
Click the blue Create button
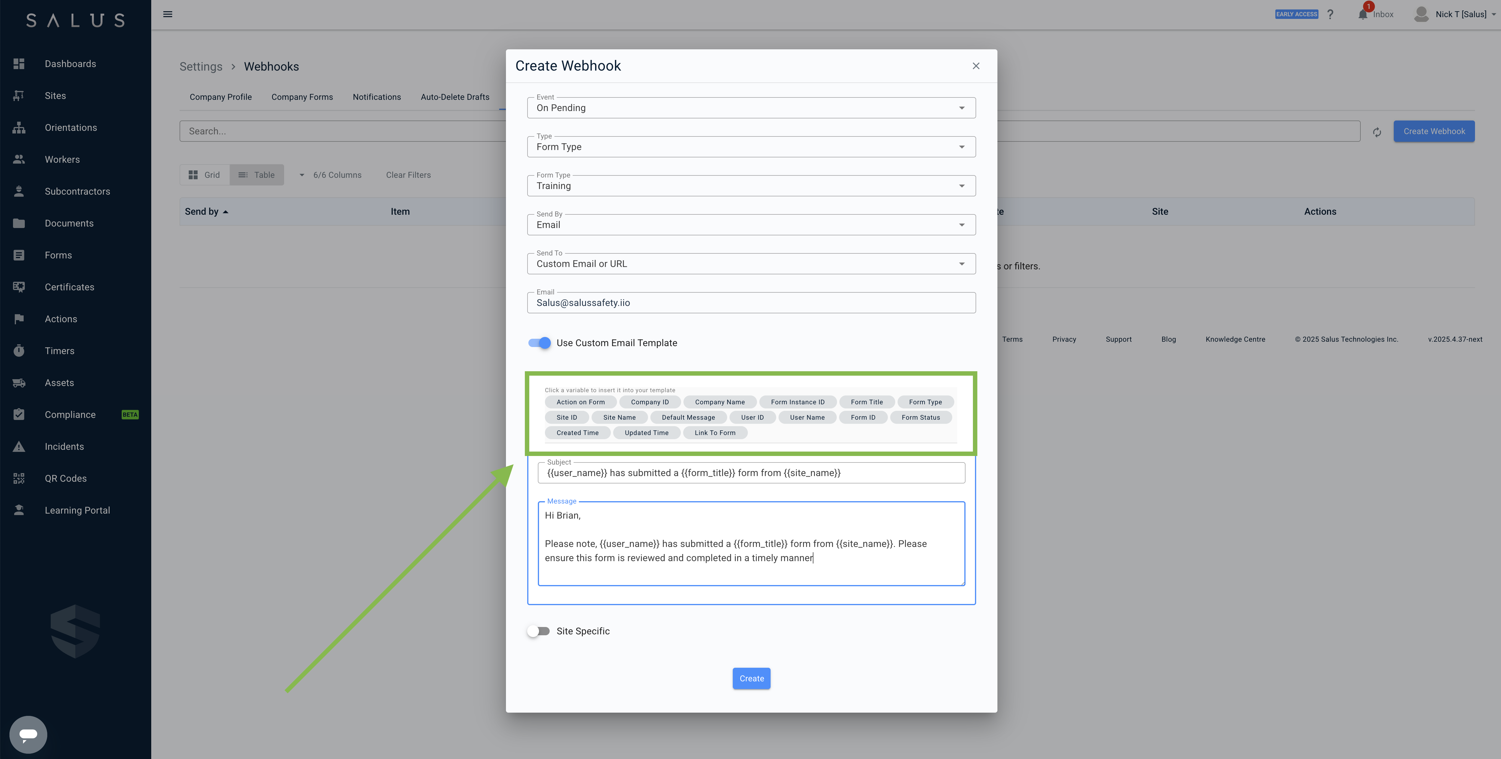[751, 678]
